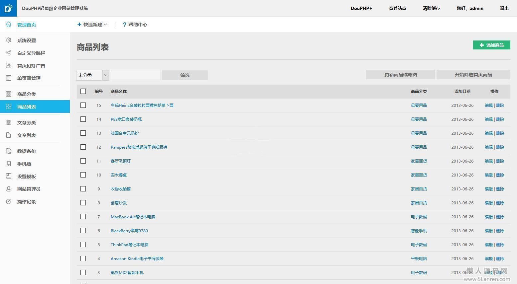The width and height of the screenshot is (517, 284).
Task: Click category 平板电脑 in Kindle row
Action: [419, 259]
